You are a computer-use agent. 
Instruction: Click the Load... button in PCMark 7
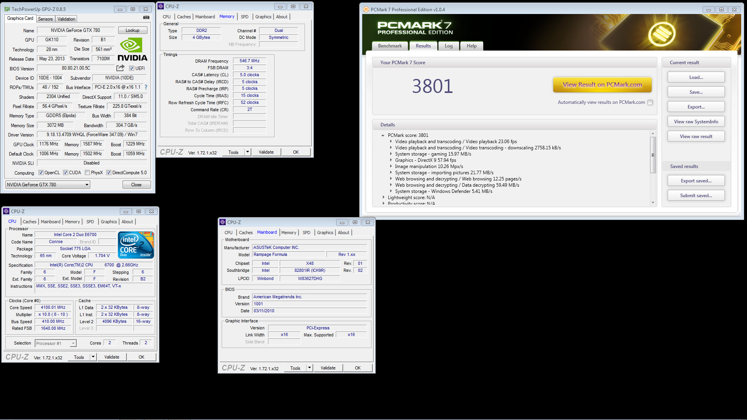[696, 77]
